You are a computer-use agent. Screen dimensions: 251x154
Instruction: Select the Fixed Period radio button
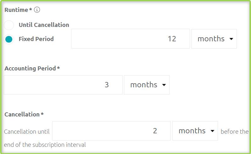pyautogui.click(x=9, y=39)
